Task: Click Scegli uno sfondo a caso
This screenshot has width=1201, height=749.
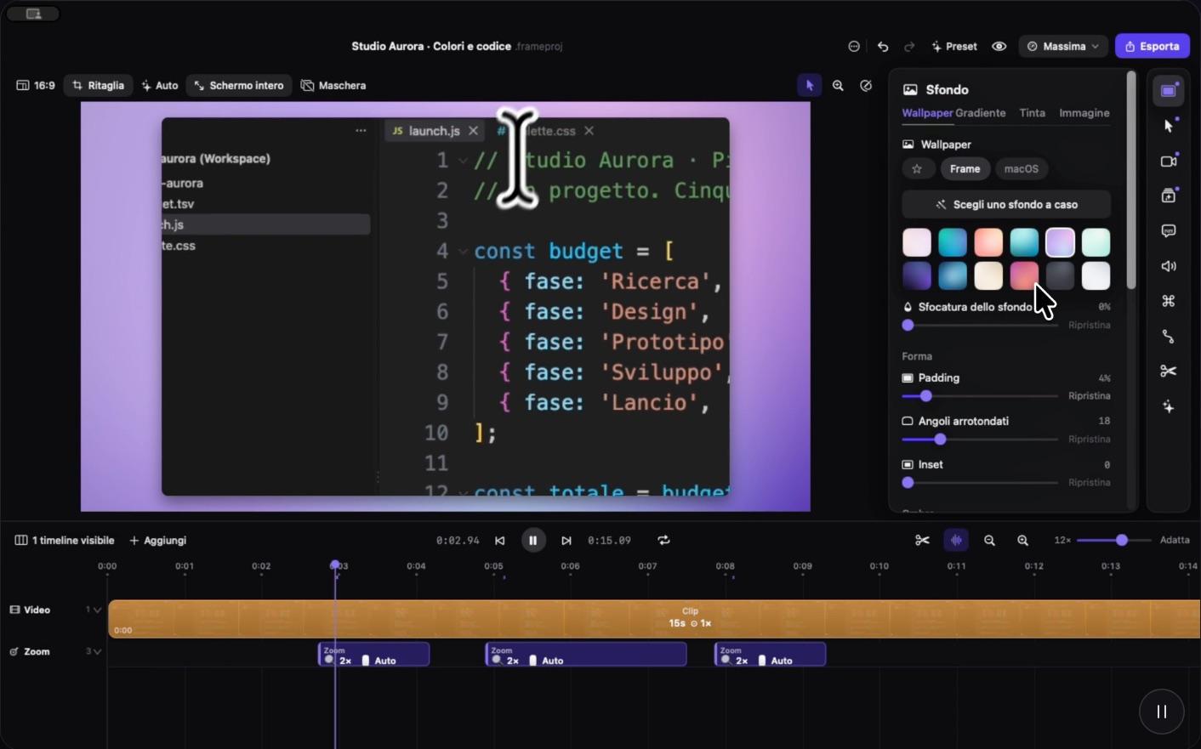Action: click(x=1006, y=205)
